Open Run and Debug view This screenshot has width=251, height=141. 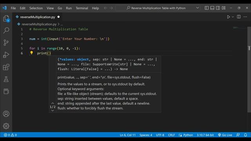click(x=6, y=55)
